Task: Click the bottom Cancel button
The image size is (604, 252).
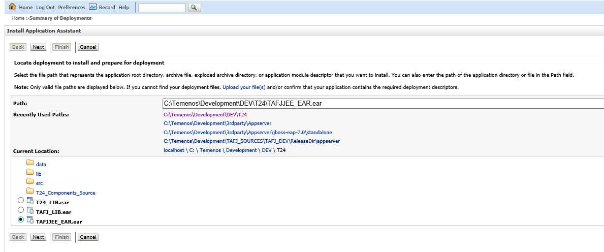Action: 88,237
